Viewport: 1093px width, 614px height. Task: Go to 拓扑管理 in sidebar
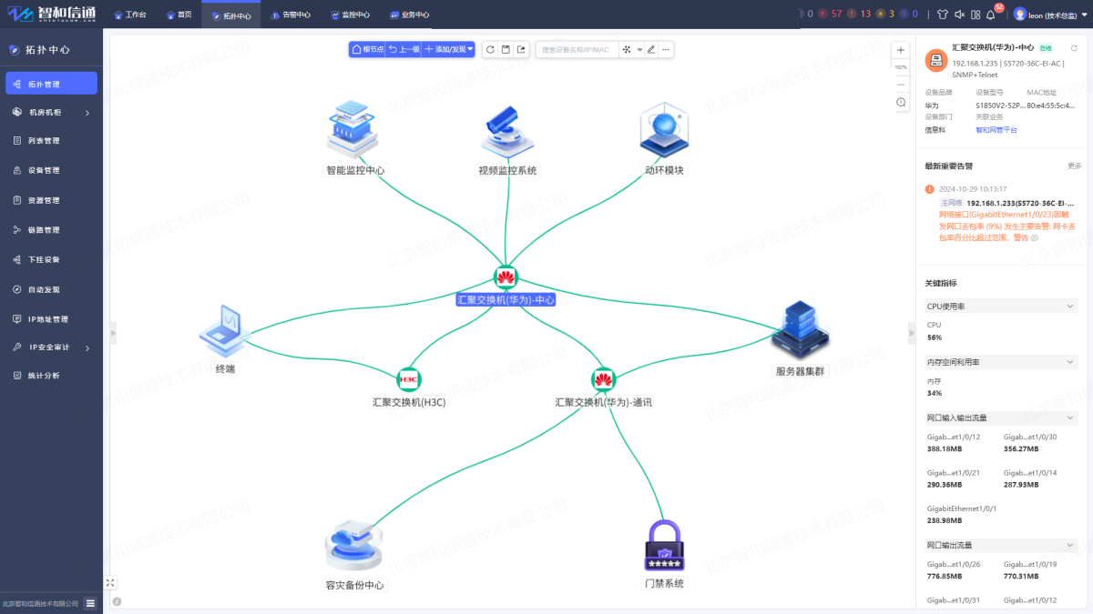[51, 84]
